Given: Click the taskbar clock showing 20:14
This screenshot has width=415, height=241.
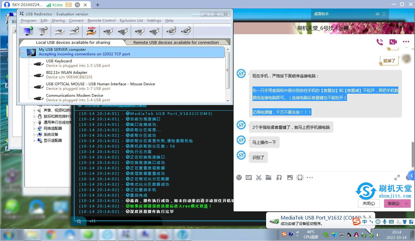Looking at the screenshot, I should (396, 235).
